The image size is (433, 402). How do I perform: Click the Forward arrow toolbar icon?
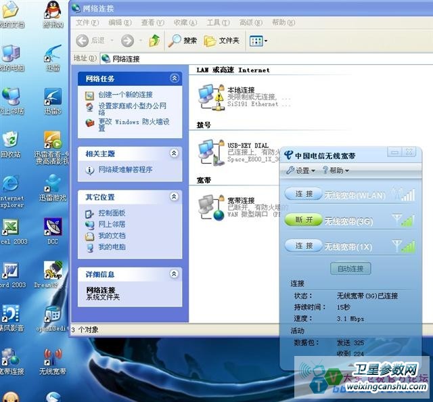[x=127, y=41]
